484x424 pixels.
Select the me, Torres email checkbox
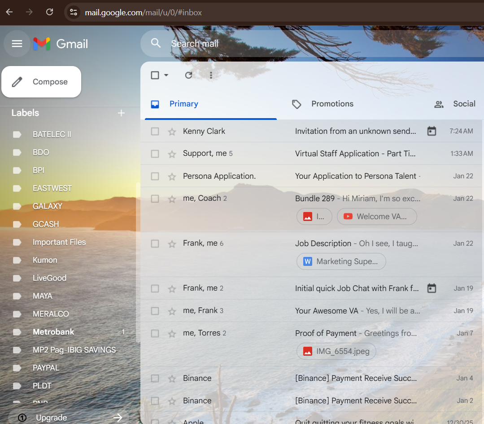155,333
